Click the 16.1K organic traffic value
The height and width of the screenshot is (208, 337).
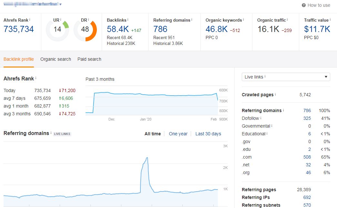click(x=269, y=29)
